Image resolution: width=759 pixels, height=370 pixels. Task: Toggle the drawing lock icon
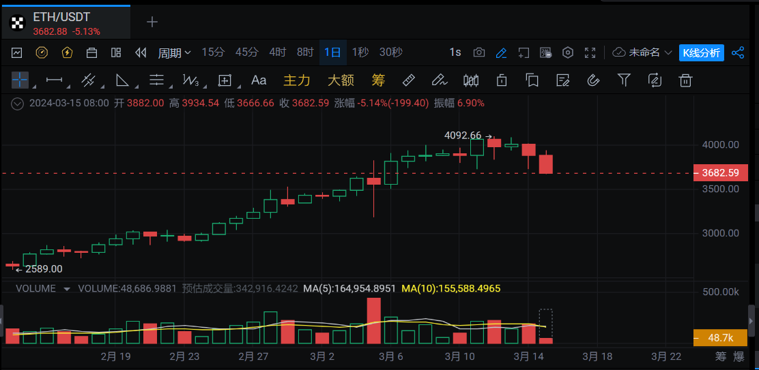[502, 80]
